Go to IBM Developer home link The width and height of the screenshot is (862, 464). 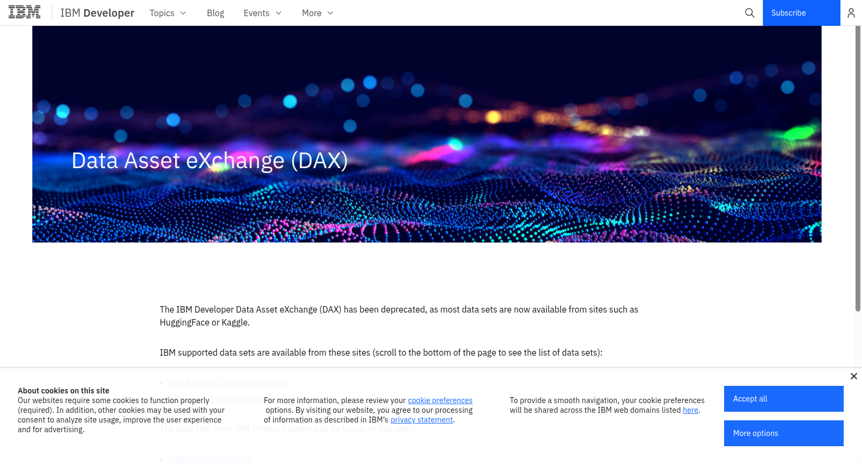(98, 13)
